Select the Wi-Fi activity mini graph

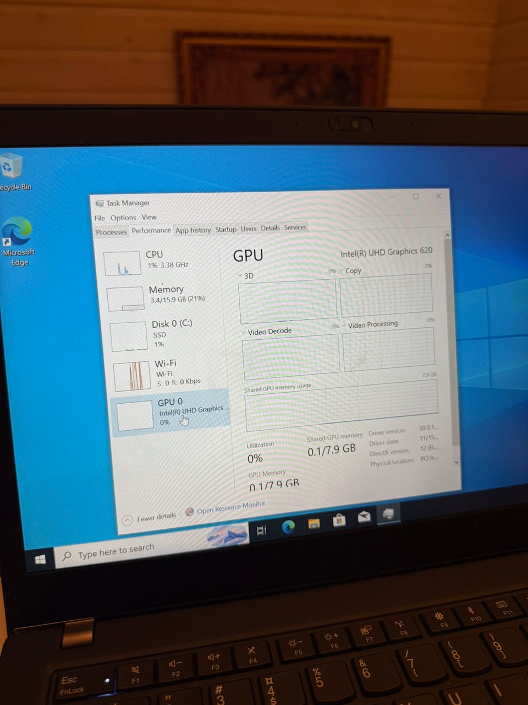point(133,376)
